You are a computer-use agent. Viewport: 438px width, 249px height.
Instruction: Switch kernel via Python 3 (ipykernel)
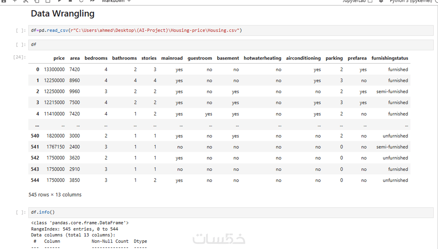[411, 1]
